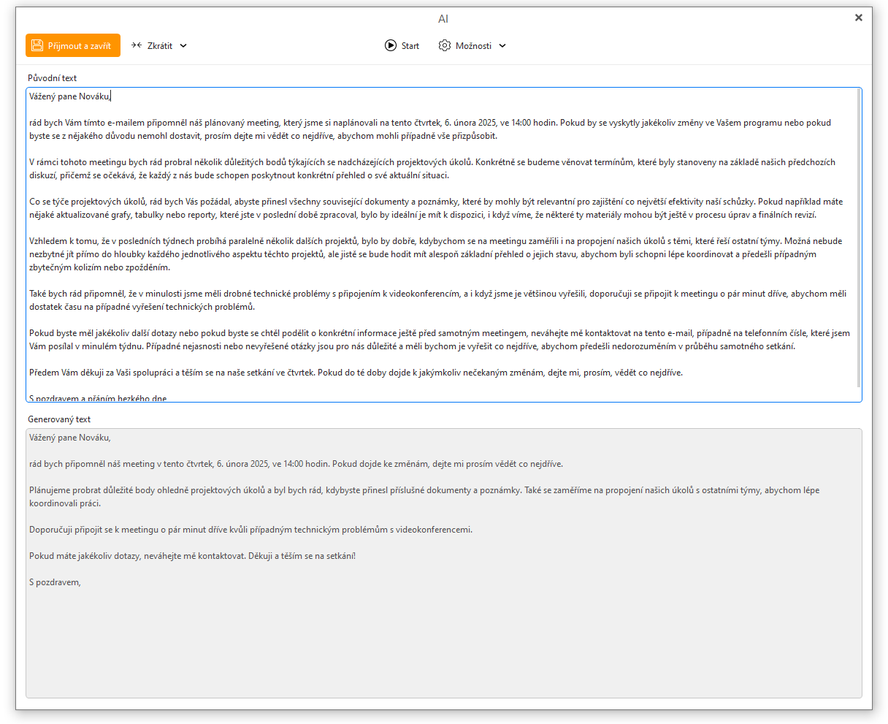
Task: Click into the Původní text editing area
Action: click(443, 245)
